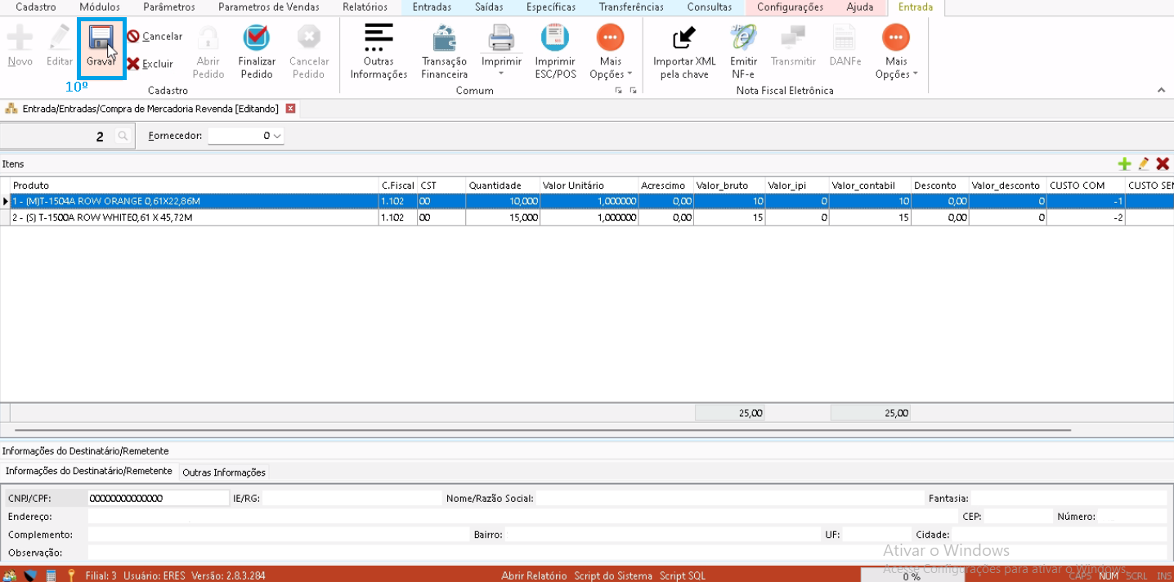Close the Compra de Mercadoria Revenda tab
The image size is (1174, 582).
click(x=290, y=108)
